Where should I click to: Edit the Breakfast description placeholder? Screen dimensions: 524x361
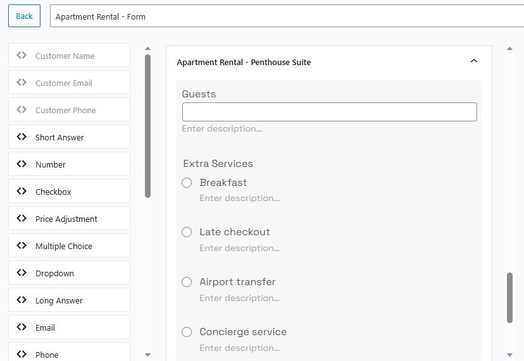[240, 199]
